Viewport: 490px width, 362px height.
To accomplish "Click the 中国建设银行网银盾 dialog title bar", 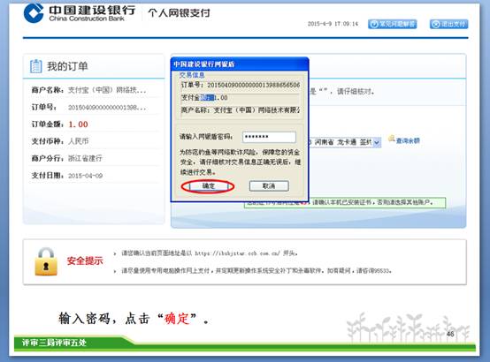I will point(240,64).
